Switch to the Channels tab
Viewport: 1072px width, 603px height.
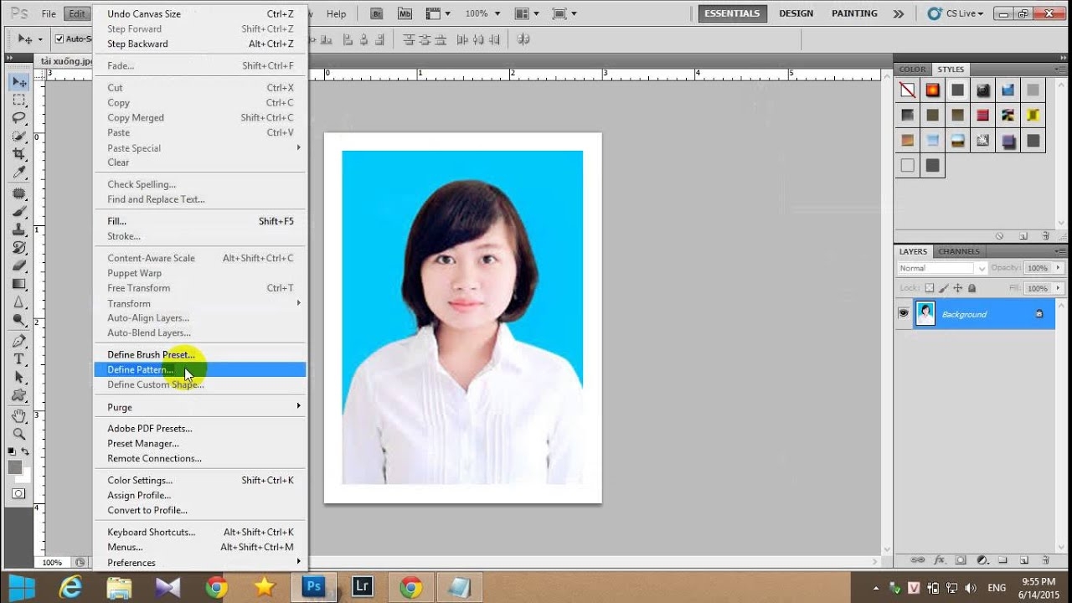coord(958,251)
